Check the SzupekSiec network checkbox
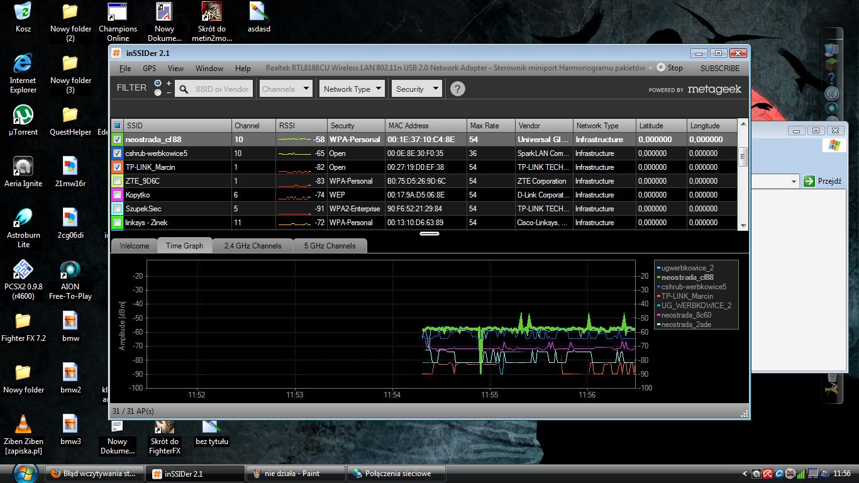Screen dimensions: 859x483 point(118,209)
